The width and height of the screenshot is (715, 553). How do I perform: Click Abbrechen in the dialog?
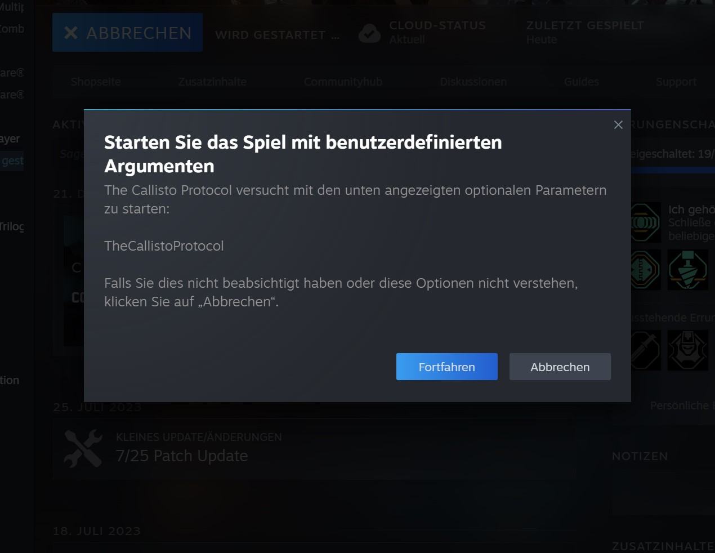tap(560, 367)
